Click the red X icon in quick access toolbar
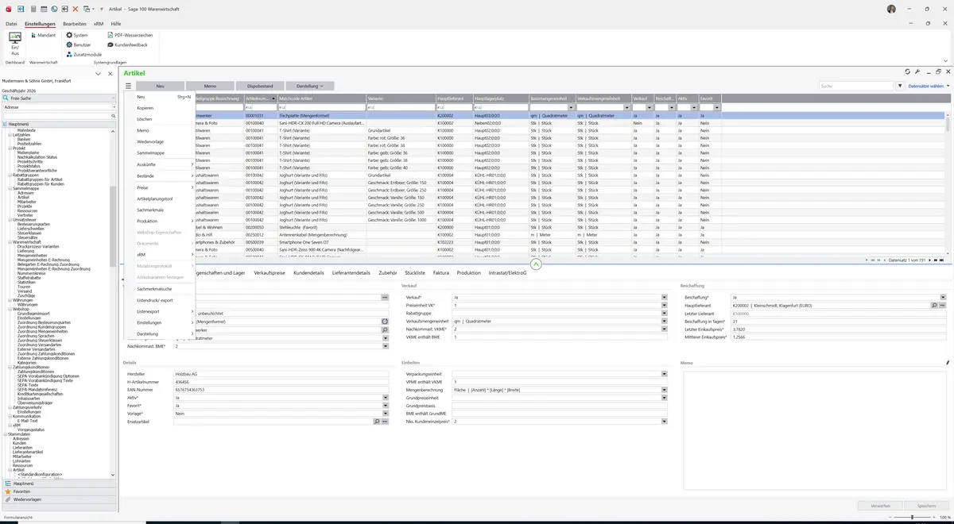954x524 pixels. pos(75,9)
